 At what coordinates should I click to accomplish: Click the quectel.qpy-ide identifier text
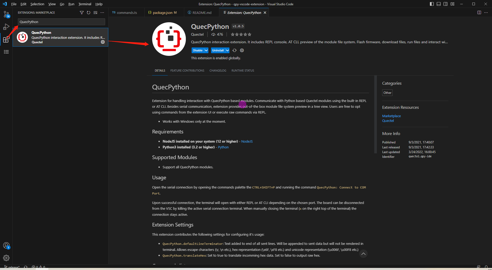click(x=420, y=156)
